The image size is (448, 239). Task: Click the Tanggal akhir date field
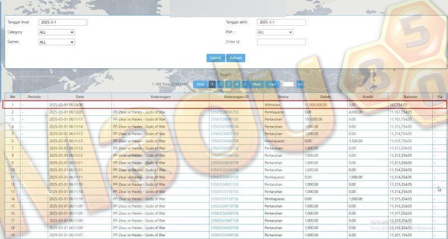(281, 22)
